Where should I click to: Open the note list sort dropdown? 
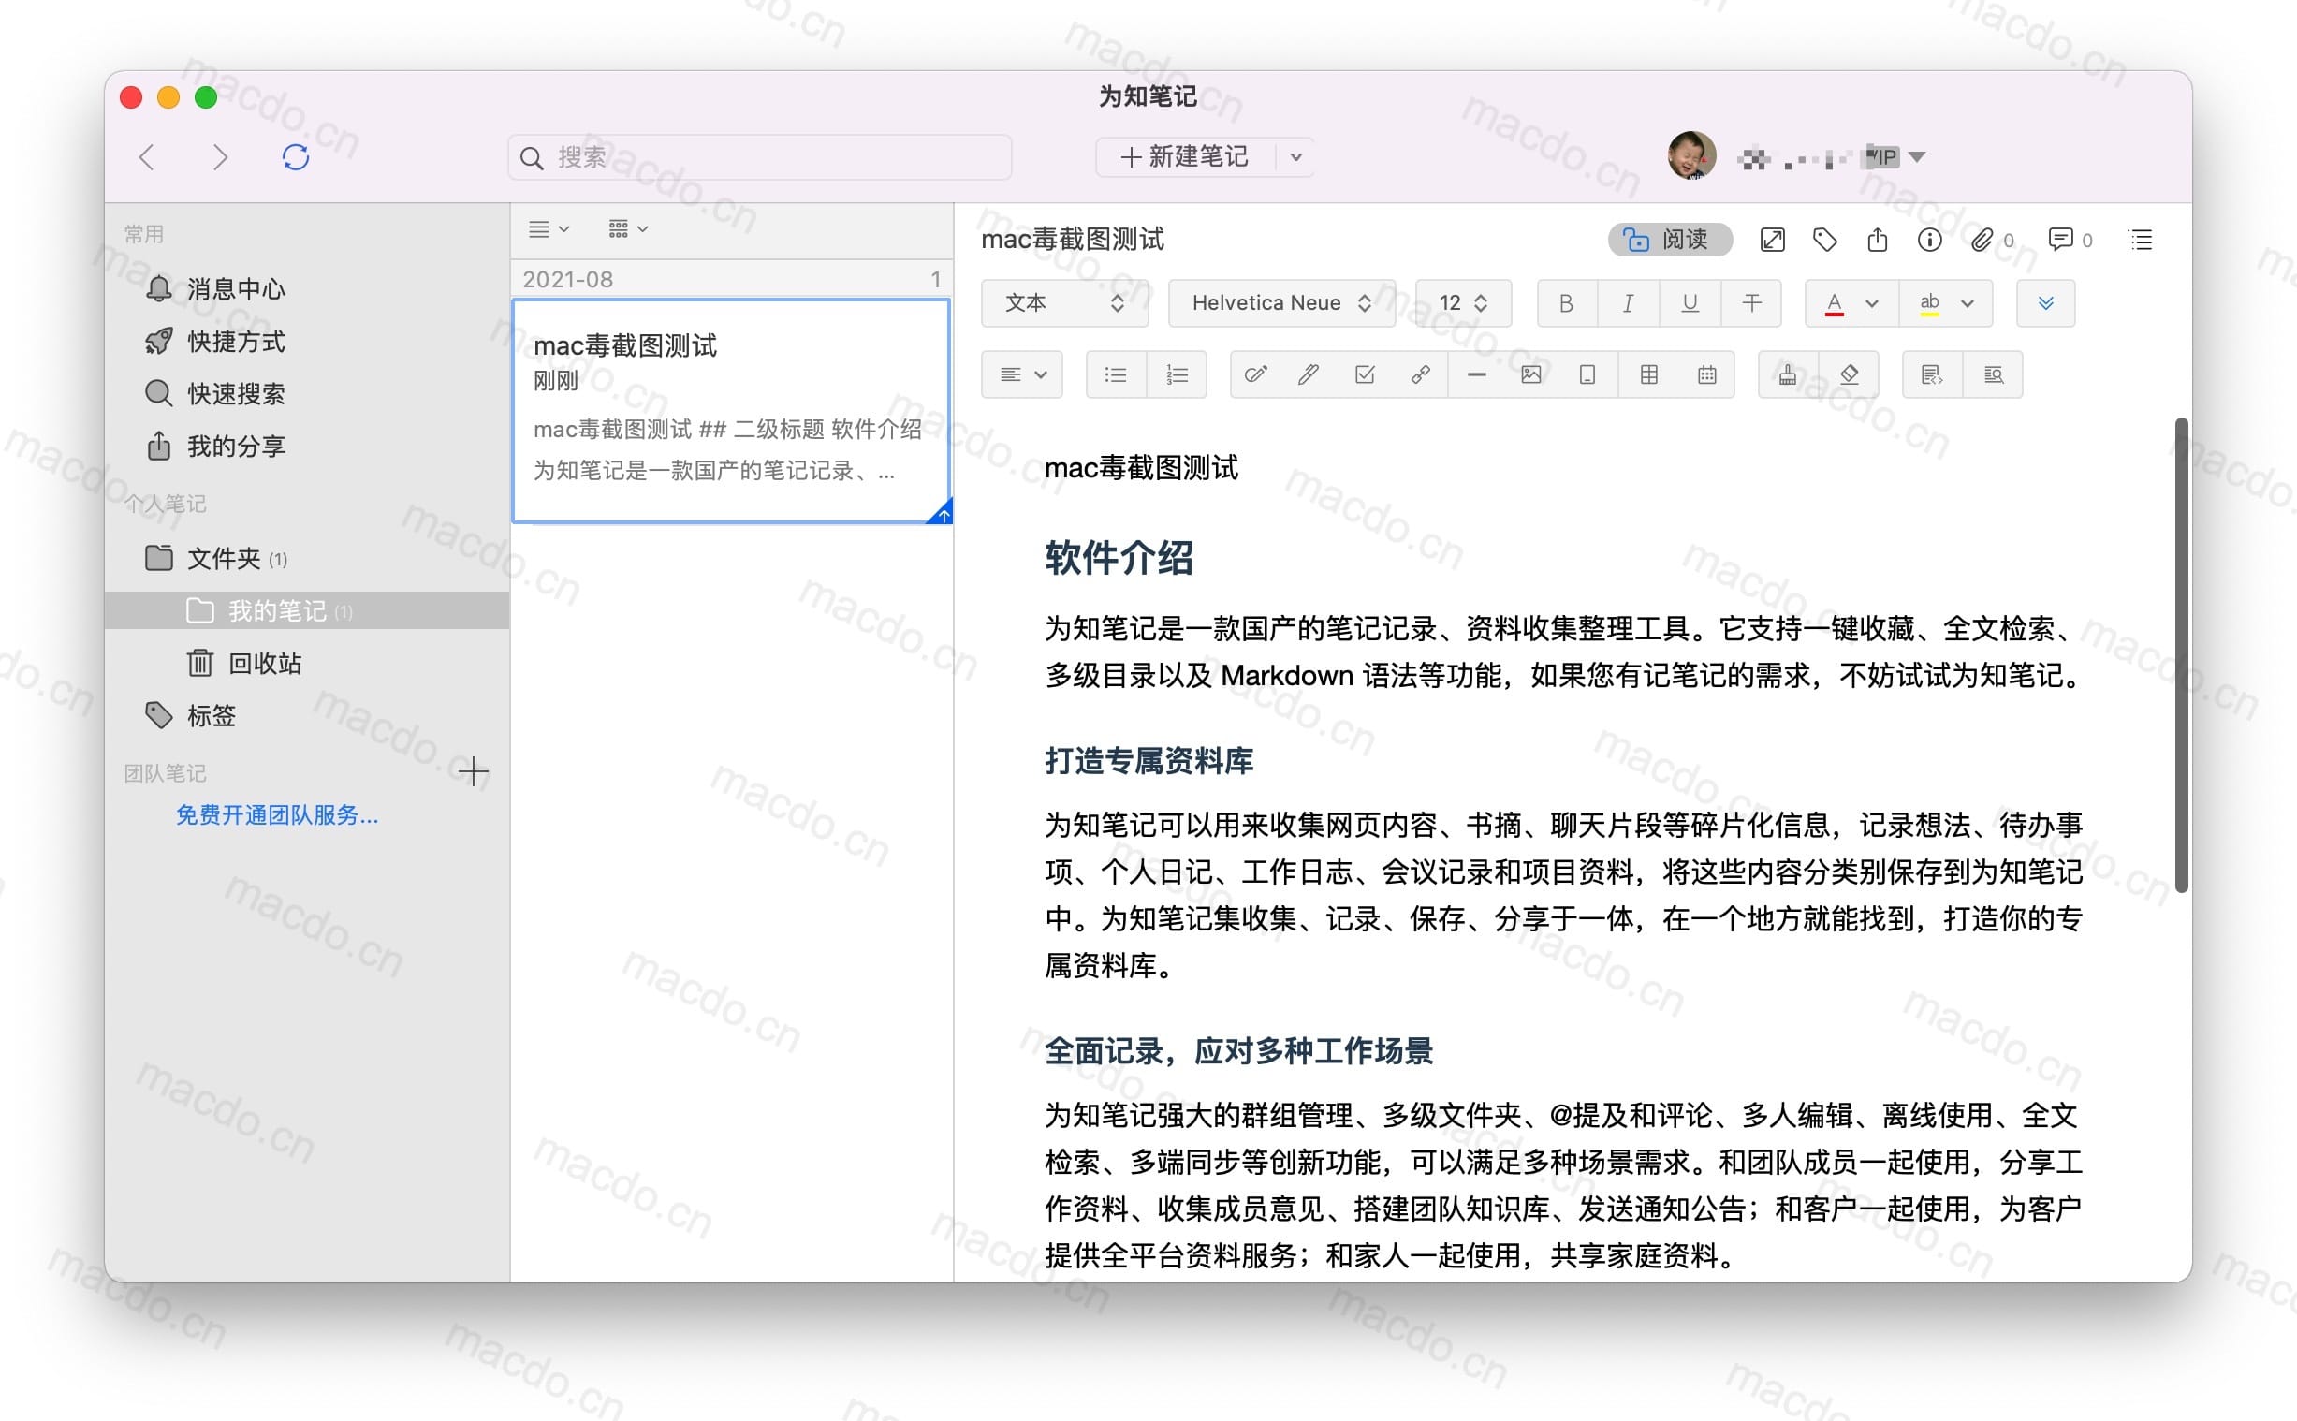[549, 229]
